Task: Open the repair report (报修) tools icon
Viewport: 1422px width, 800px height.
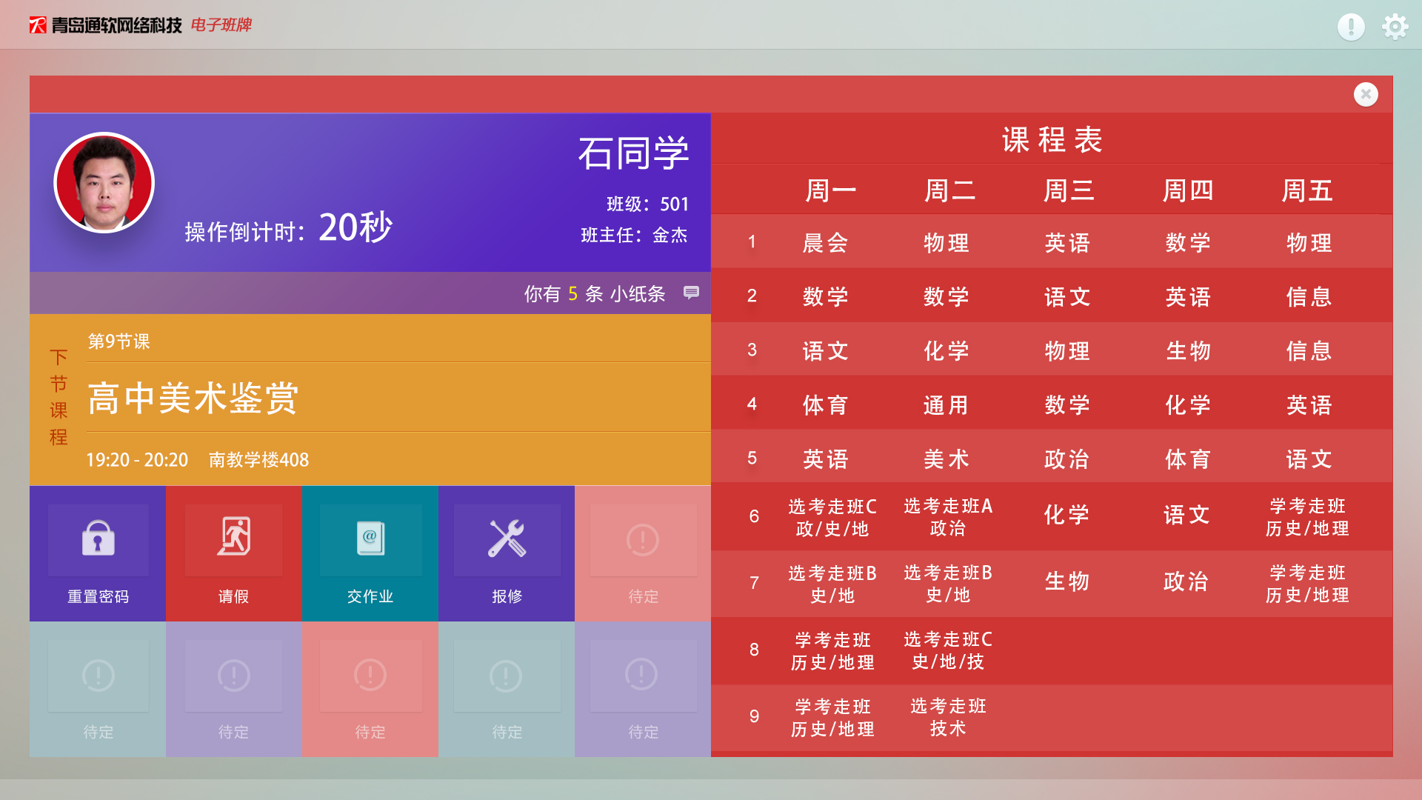Action: click(507, 539)
